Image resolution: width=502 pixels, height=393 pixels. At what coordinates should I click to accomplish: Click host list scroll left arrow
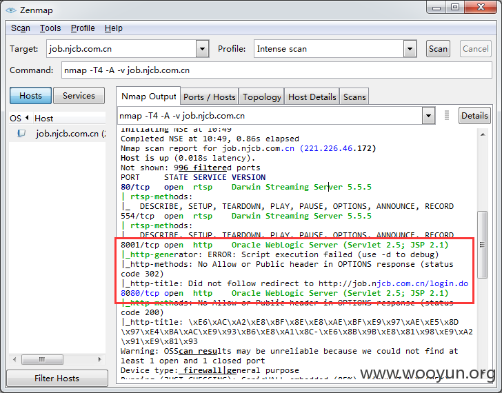14,359
